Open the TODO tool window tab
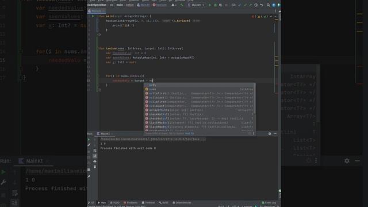 pyautogui.click(x=115, y=202)
